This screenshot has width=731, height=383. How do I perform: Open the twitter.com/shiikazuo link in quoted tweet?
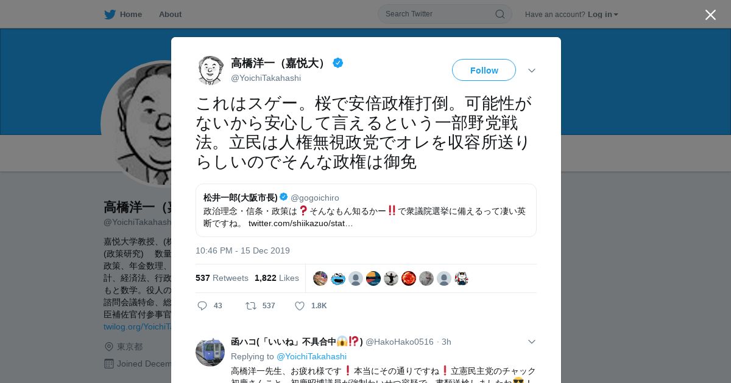[300, 223]
